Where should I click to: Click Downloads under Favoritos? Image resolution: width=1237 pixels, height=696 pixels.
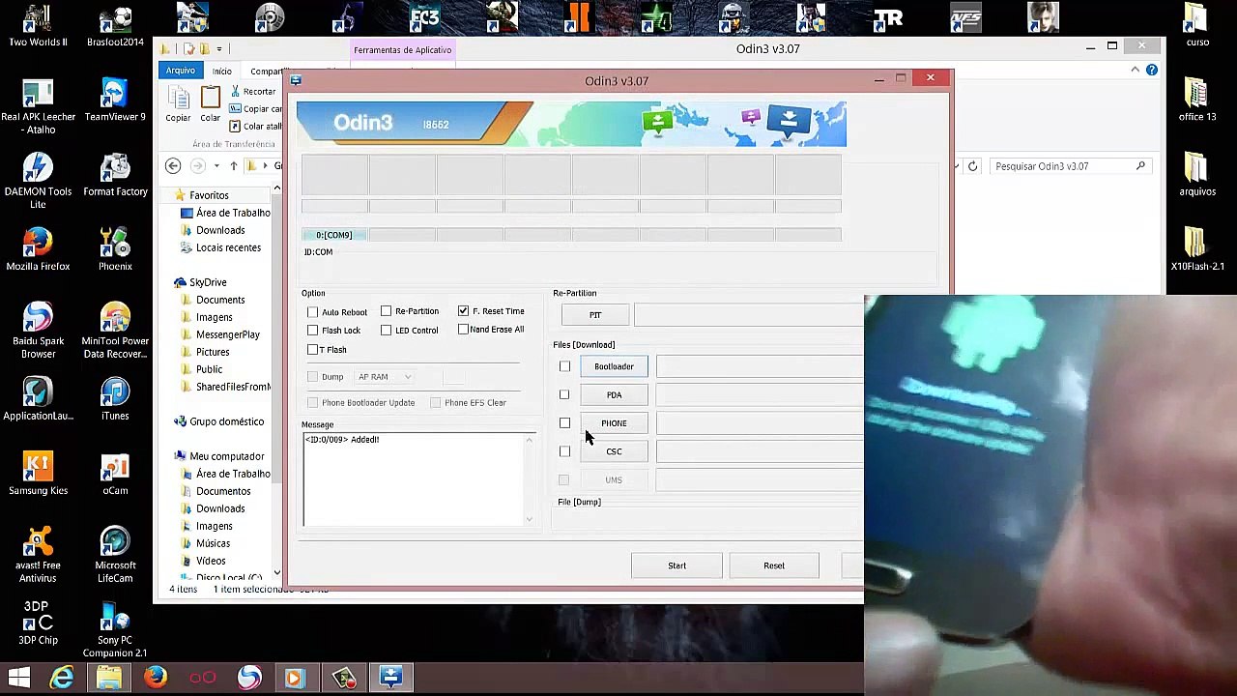[x=220, y=230]
